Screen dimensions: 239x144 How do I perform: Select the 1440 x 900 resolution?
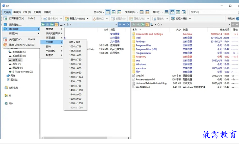point(75,95)
